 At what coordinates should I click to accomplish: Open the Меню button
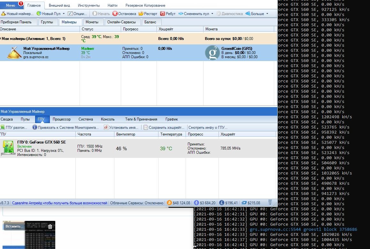pos(10,5)
